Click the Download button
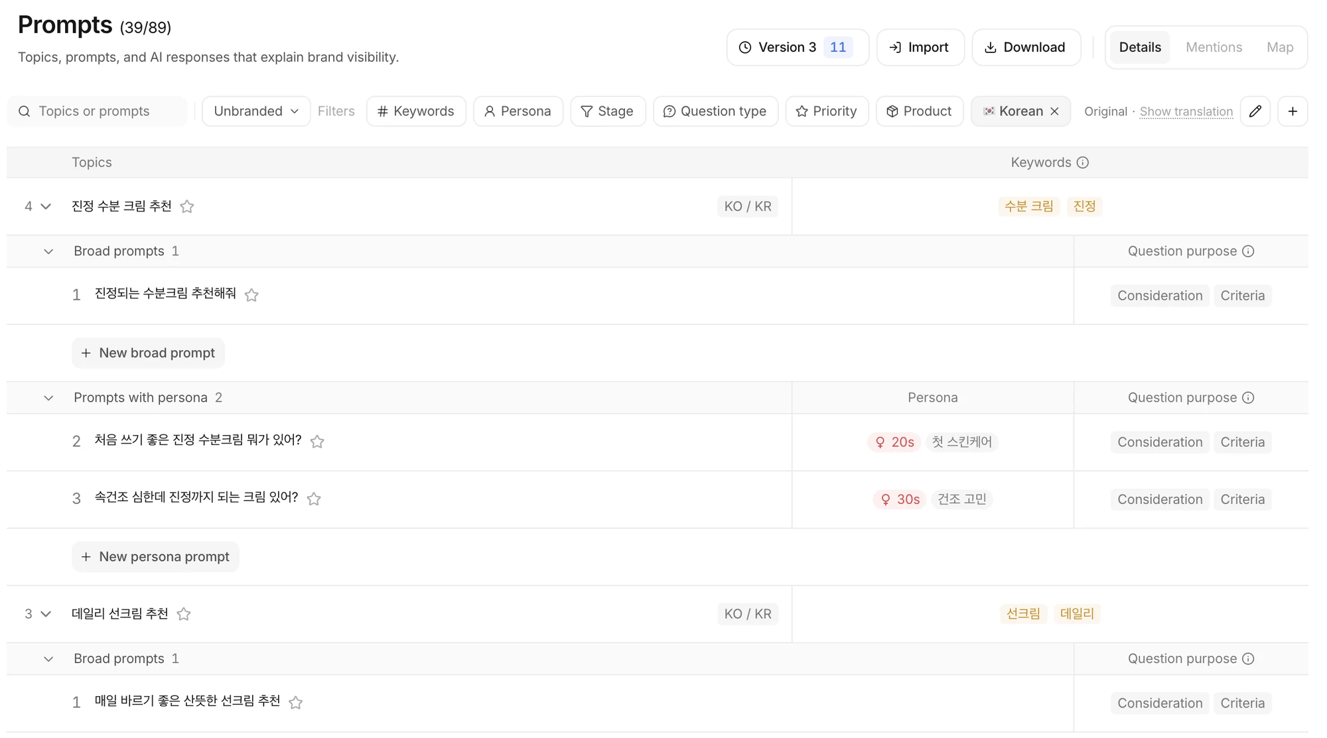 point(1026,47)
